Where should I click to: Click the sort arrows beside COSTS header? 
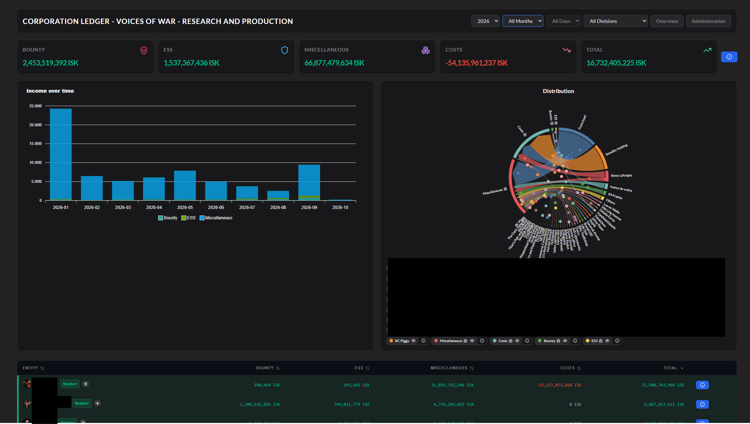coord(579,368)
